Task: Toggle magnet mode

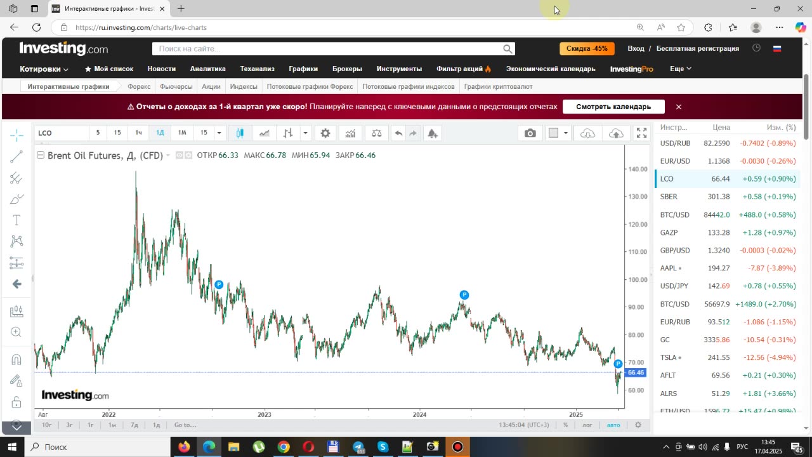Action: [17, 360]
